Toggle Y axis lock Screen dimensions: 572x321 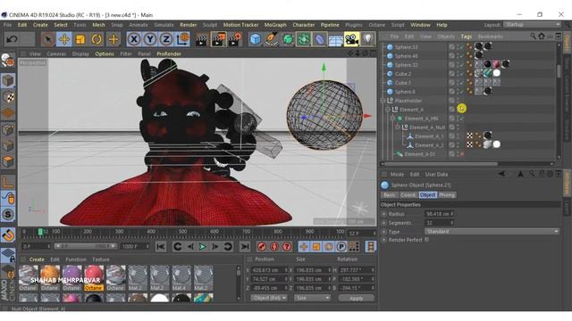pos(150,39)
